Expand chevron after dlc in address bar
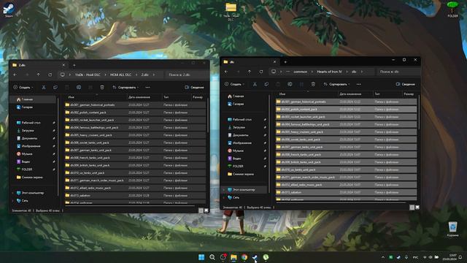This screenshot has width=467, height=263. 362,72
